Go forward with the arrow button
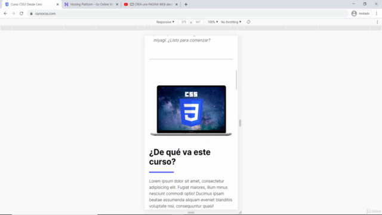Screen dimensions: 382x215 coord(13,14)
